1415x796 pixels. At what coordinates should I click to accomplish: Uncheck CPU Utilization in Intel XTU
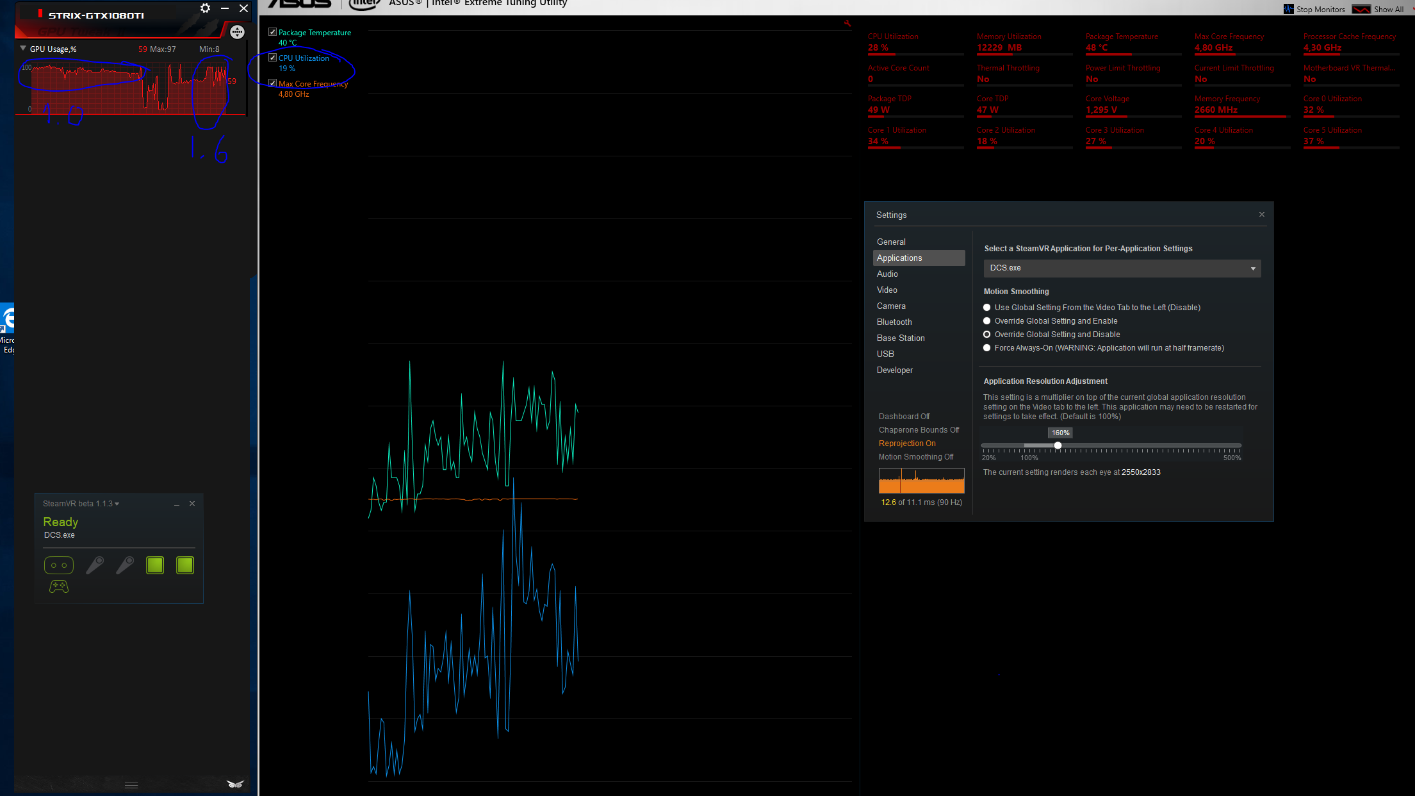click(273, 58)
